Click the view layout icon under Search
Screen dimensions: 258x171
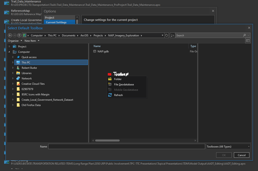click(248, 41)
